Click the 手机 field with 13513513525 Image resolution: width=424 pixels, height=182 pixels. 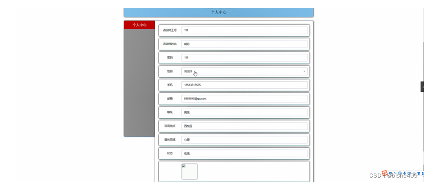pyautogui.click(x=245, y=85)
